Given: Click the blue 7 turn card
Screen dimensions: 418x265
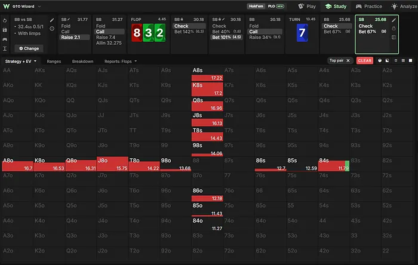Looking at the screenshot, I should click(302, 33).
